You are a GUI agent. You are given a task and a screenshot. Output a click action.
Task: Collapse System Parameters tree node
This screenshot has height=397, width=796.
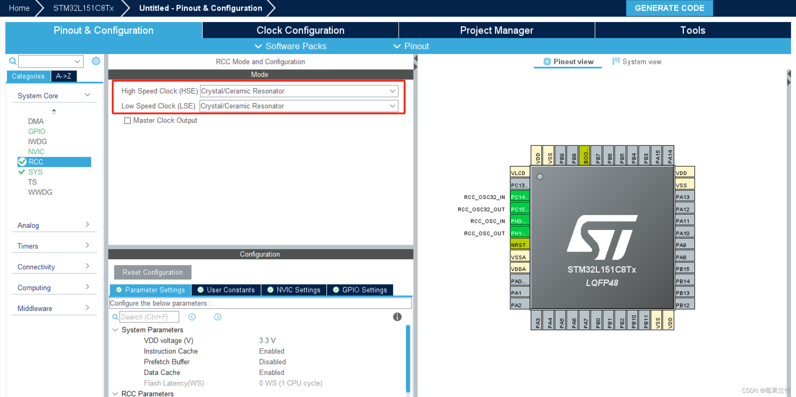[x=115, y=330]
